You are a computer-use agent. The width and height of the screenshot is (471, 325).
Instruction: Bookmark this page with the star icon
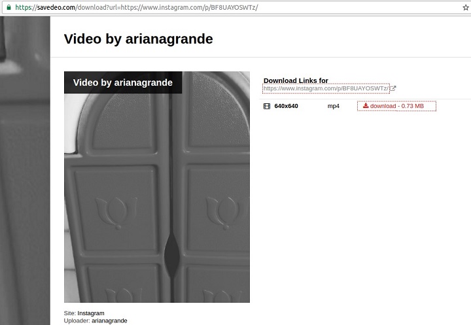pos(466,7)
